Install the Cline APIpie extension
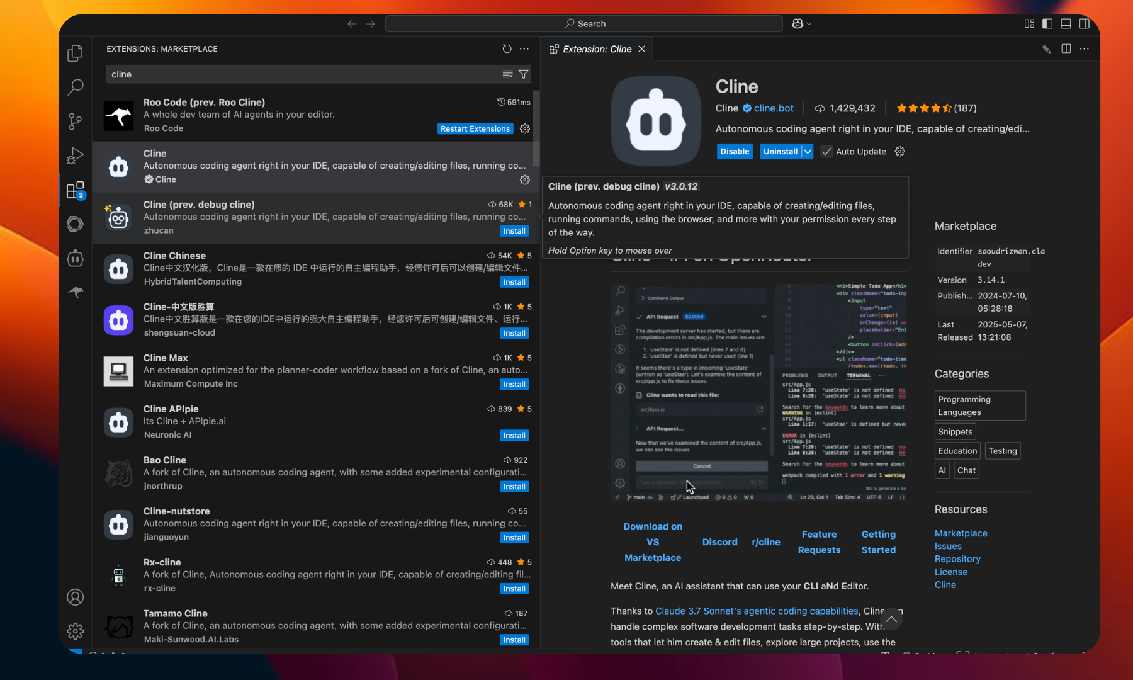The image size is (1133, 680). (514, 435)
